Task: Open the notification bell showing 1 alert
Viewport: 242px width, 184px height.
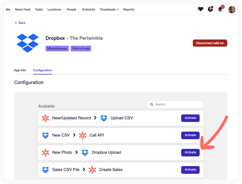Action: [220, 9]
